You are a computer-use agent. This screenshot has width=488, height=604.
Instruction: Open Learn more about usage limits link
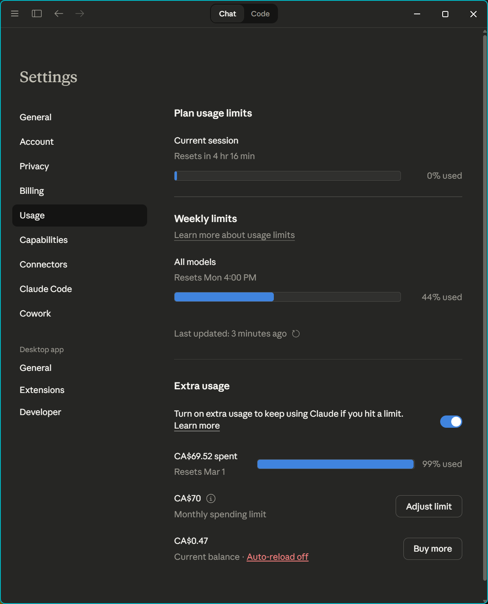point(234,235)
